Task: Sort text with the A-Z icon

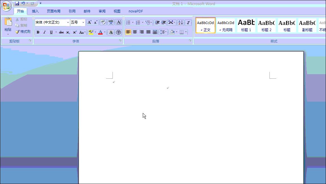Action: (180, 23)
